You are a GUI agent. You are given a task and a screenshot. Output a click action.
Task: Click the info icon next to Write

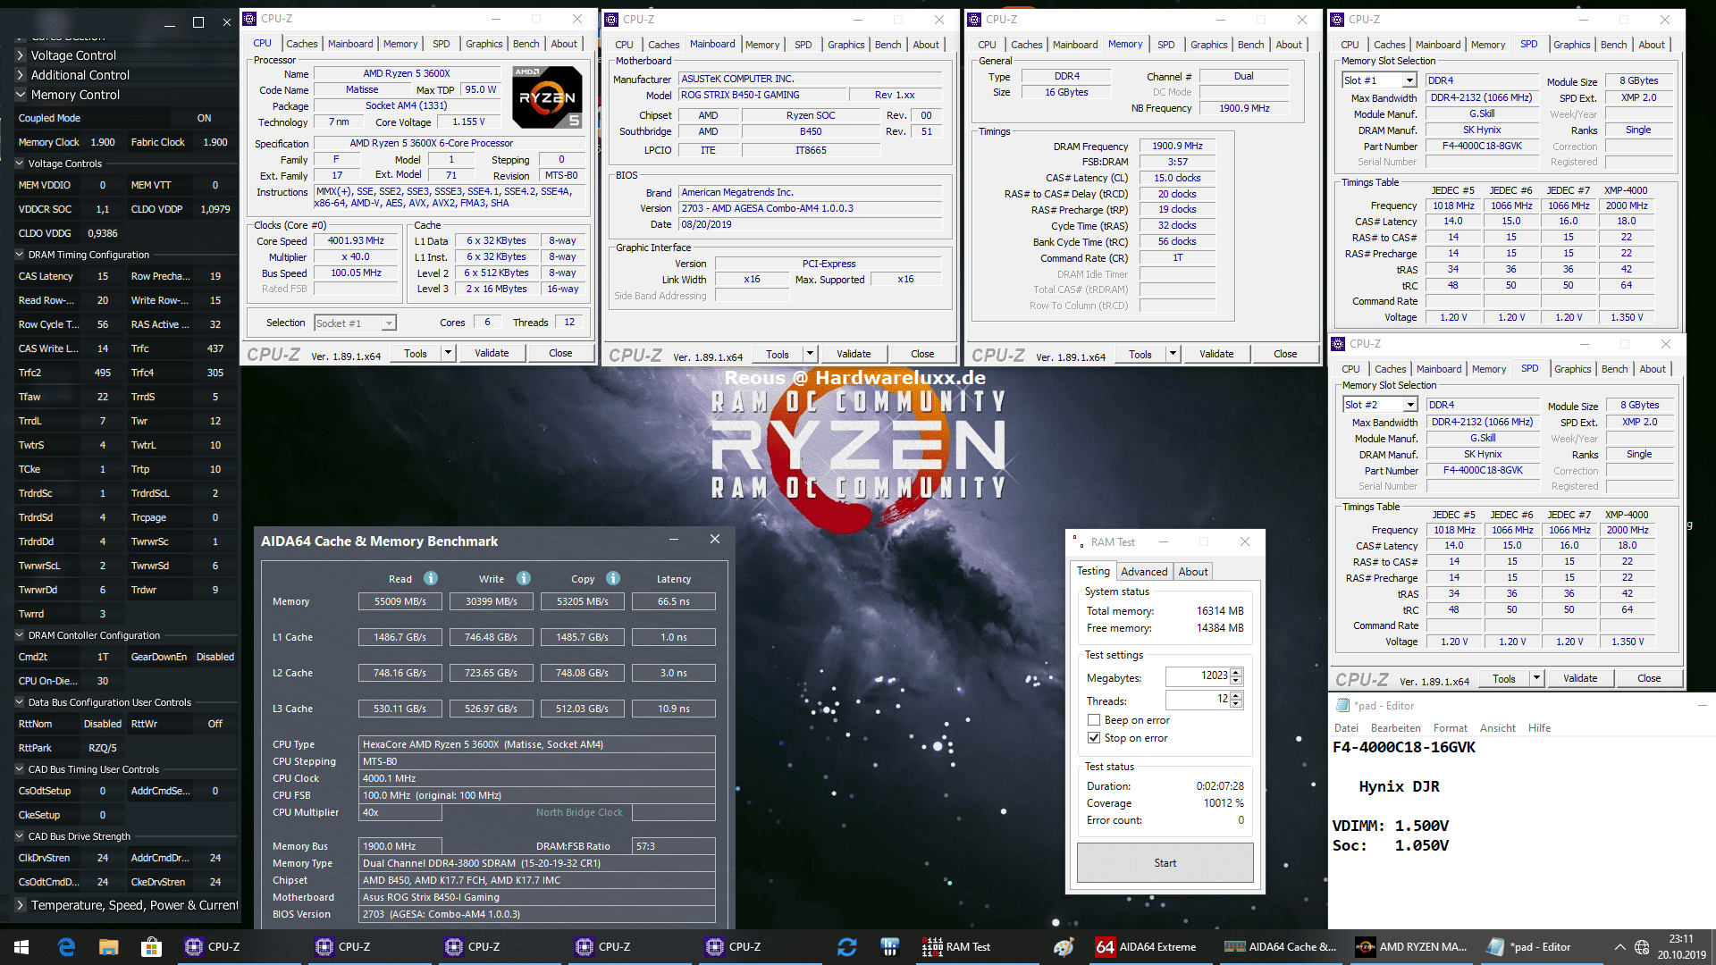point(524,578)
